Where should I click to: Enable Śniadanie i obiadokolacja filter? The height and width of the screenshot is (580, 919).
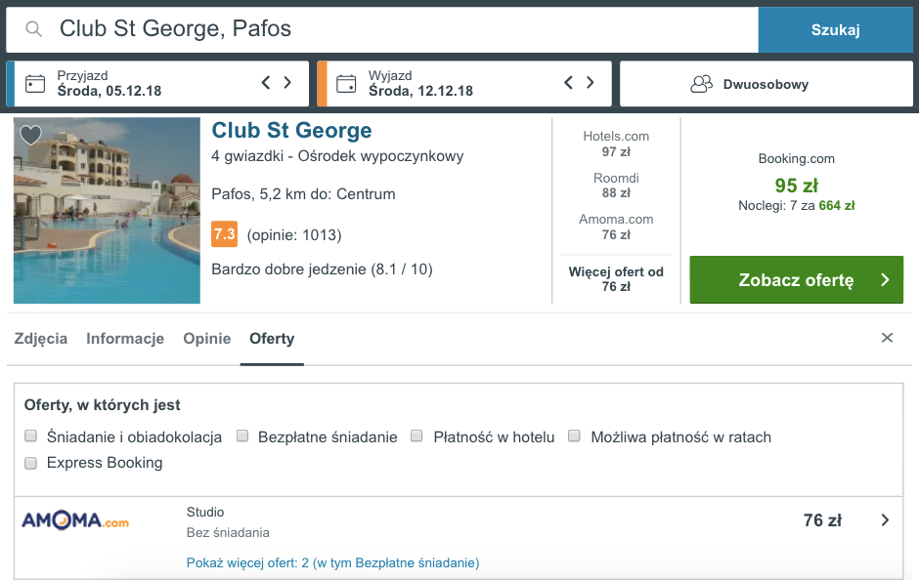click(x=31, y=436)
